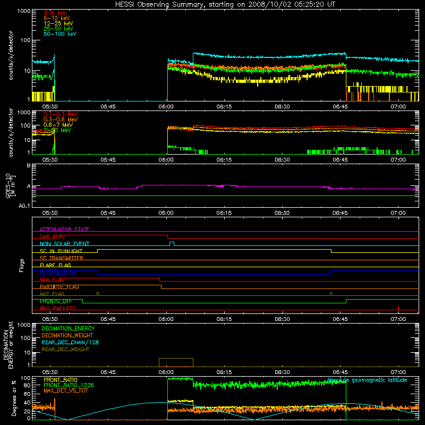This screenshot has height=425, width=425.
Task: Click the REAR_DEC_WEIGHT legend label
Action: (x=65, y=350)
